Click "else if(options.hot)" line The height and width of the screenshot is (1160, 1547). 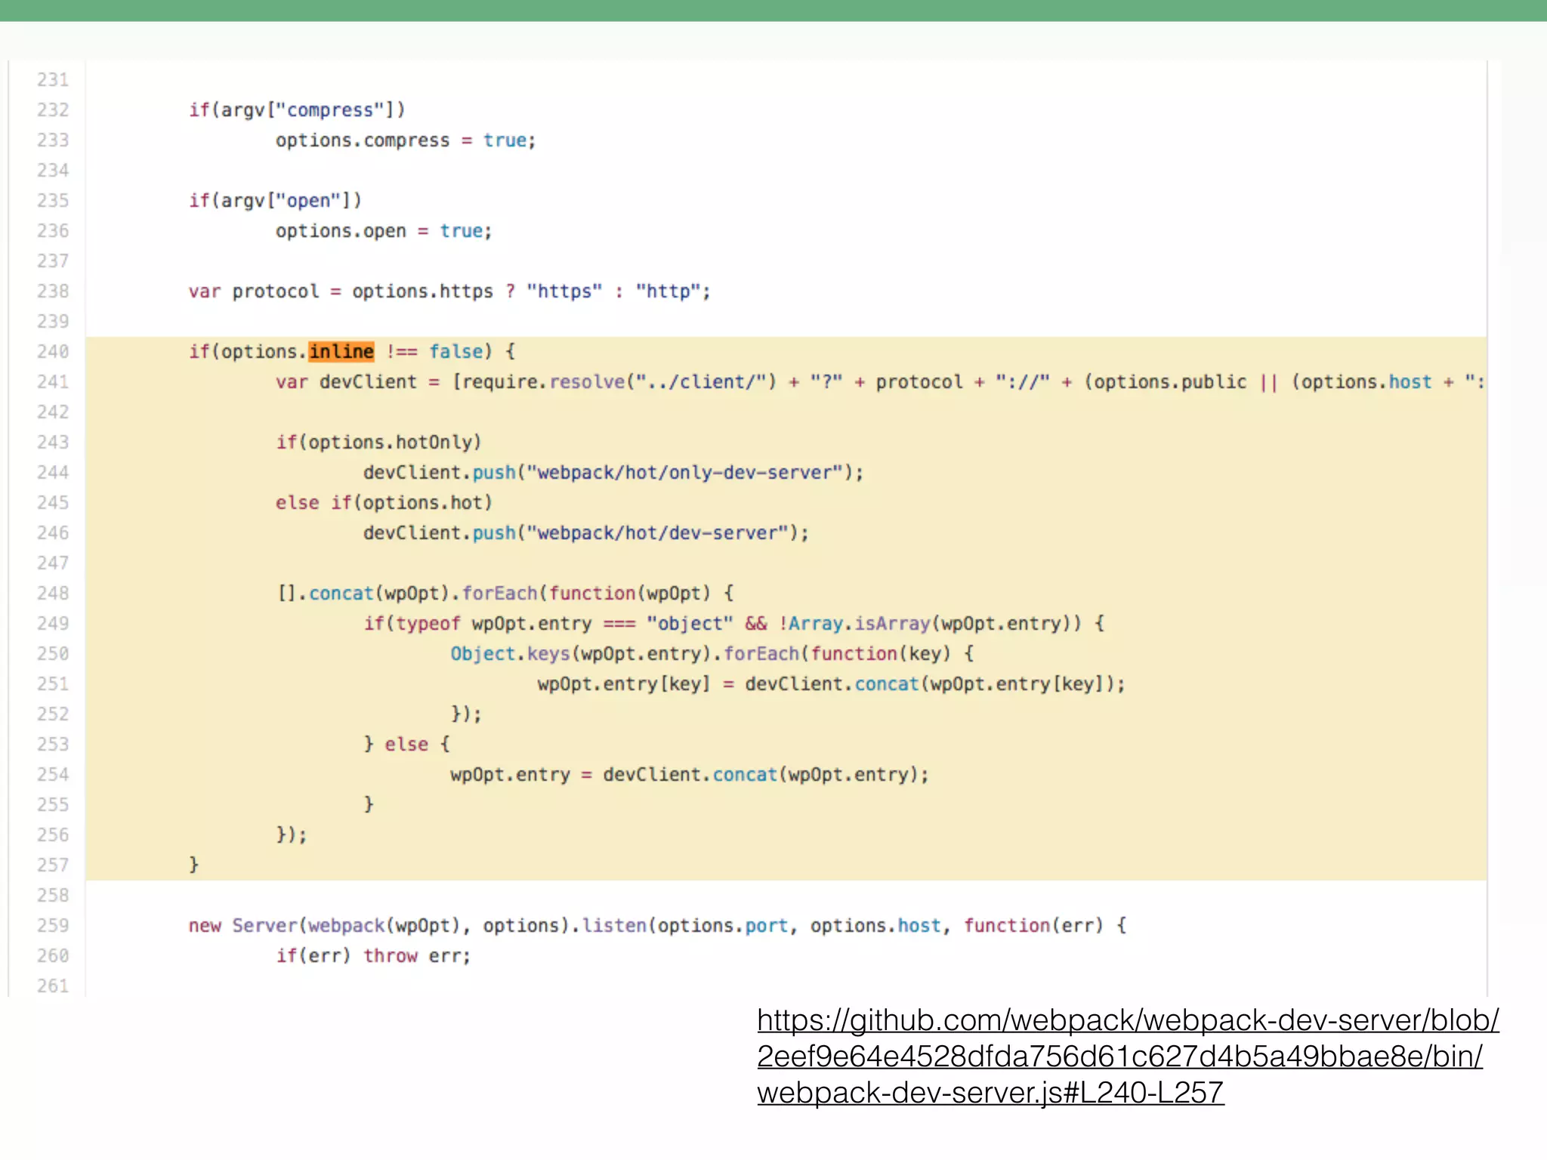(x=384, y=503)
